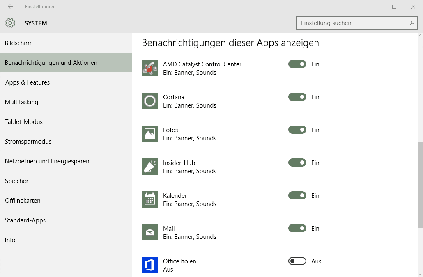Enable Office holen notifications toggle
The image size is (423, 277).
297,261
